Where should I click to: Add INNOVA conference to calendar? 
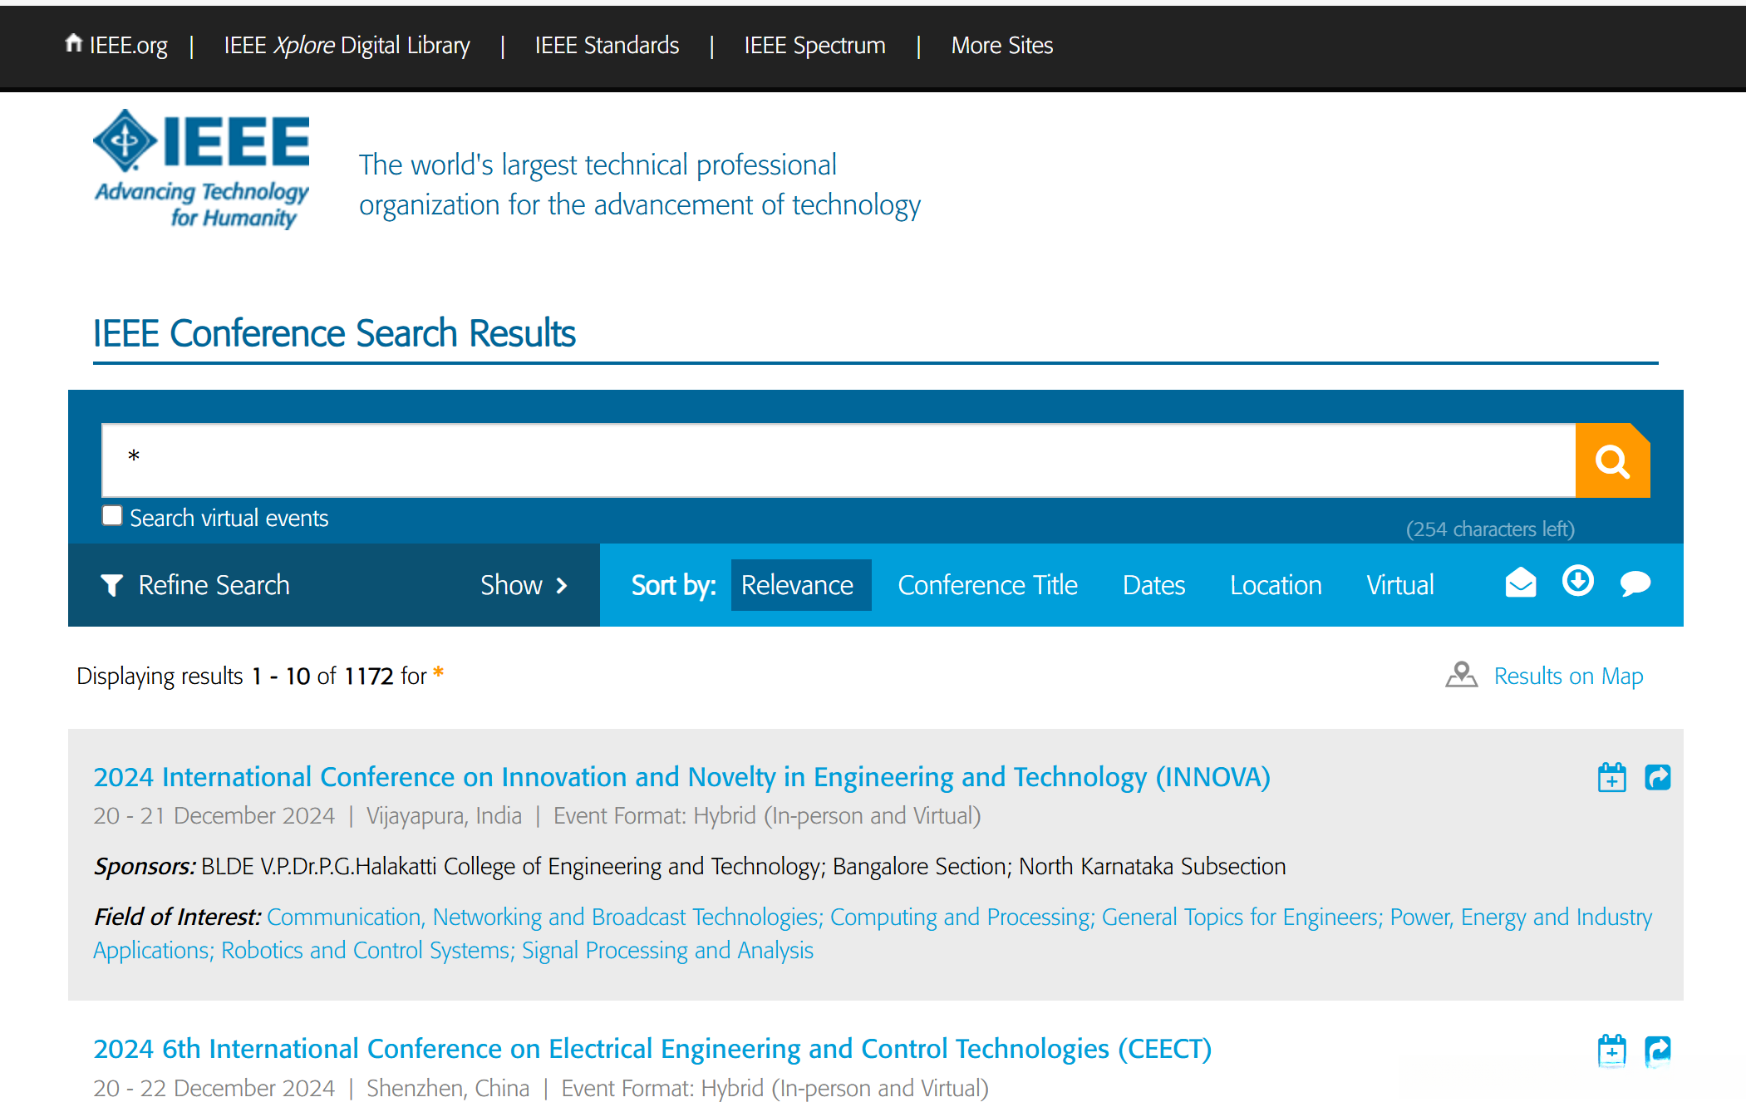pyautogui.click(x=1611, y=778)
